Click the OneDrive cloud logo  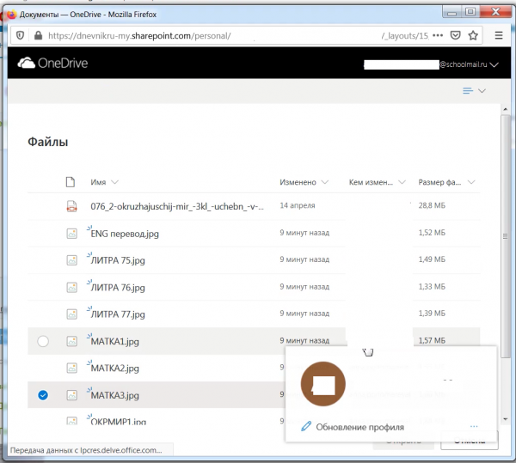pos(26,63)
